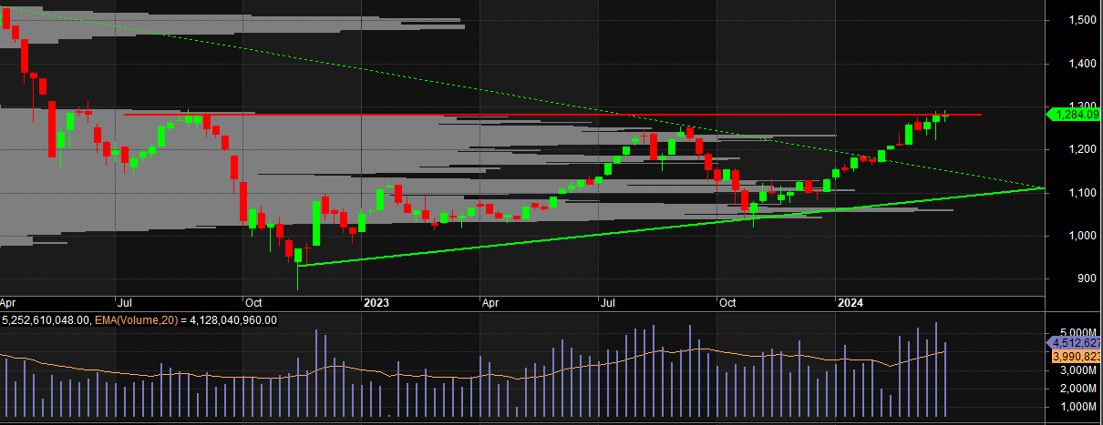This screenshot has height=425, width=1103.
Task: Click the Oct label after 2023
Action: coord(727,302)
